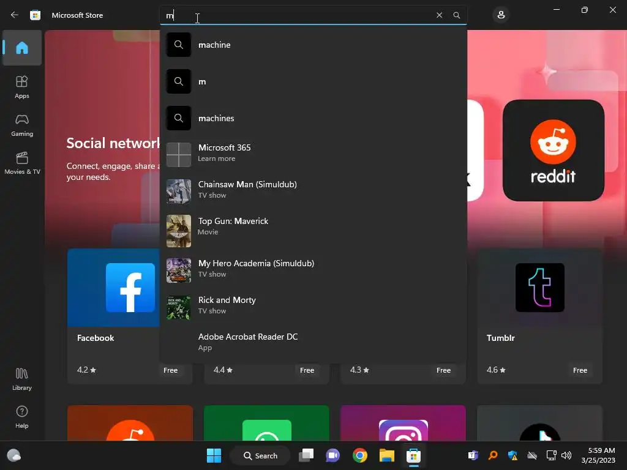Choose the Microsoft 365 suggestion
Viewport: 627px width, 470px height.
click(x=313, y=155)
